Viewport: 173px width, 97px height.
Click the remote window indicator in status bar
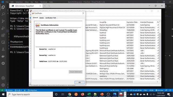pos(2,90)
